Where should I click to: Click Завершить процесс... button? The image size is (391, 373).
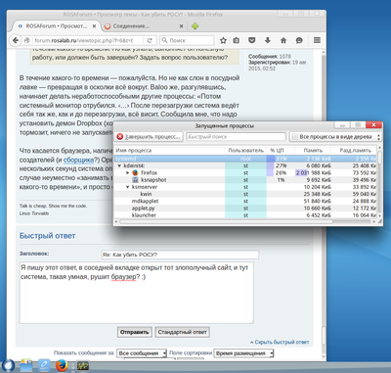[x=149, y=137]
